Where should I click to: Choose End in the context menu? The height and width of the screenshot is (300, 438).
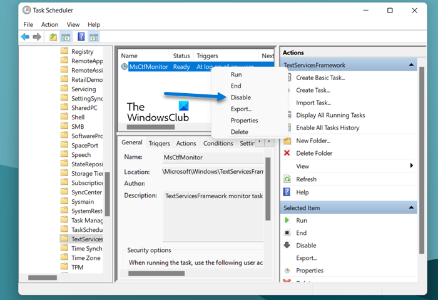(x=236, y=86)
